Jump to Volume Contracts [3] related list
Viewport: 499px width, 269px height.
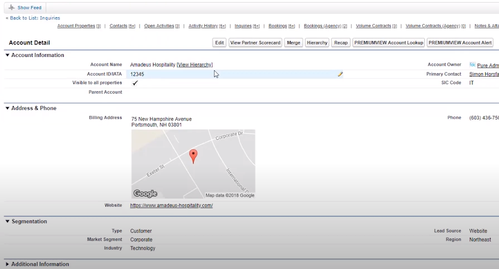[x=376, y=26]
